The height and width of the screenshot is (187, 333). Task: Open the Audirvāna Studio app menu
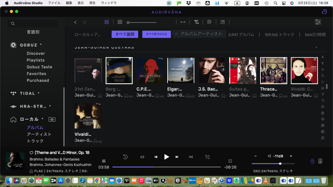click(29, 3)
